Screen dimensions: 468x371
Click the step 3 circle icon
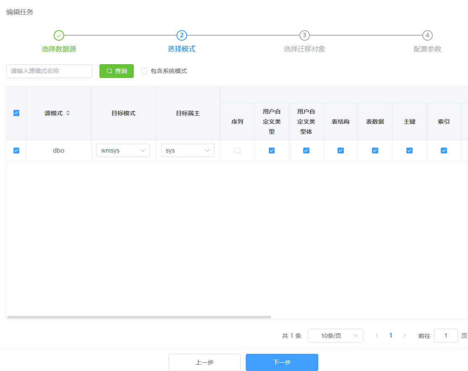304,35
